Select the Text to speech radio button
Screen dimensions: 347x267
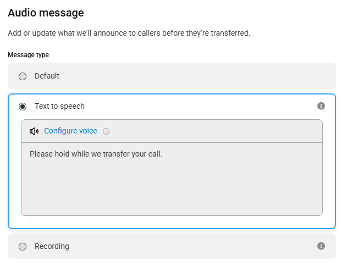pos(23,107)
